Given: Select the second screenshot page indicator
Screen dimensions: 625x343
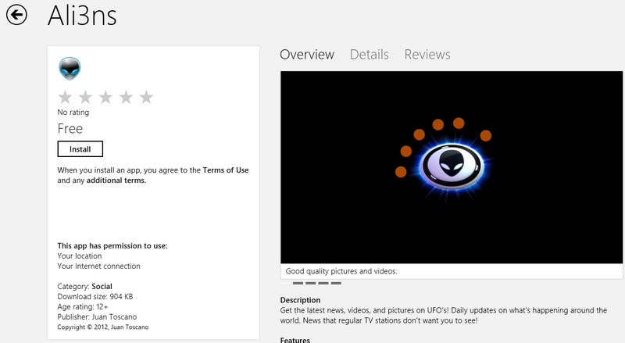Looking at the screenshot, I should click(298, 283).
